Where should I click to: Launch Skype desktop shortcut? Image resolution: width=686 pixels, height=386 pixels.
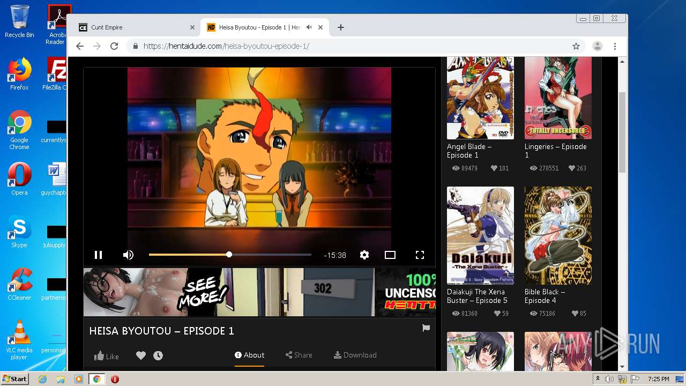[x=19, y=232]
